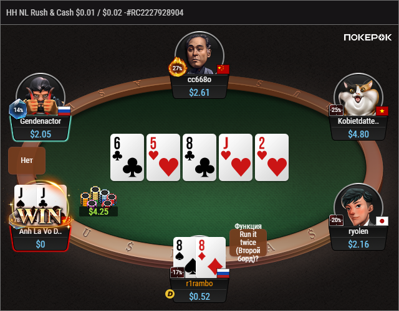The width and height of the screenshot is (399, 311).
Task: Click the China flag beside cc668o
Action: [223, 69]
